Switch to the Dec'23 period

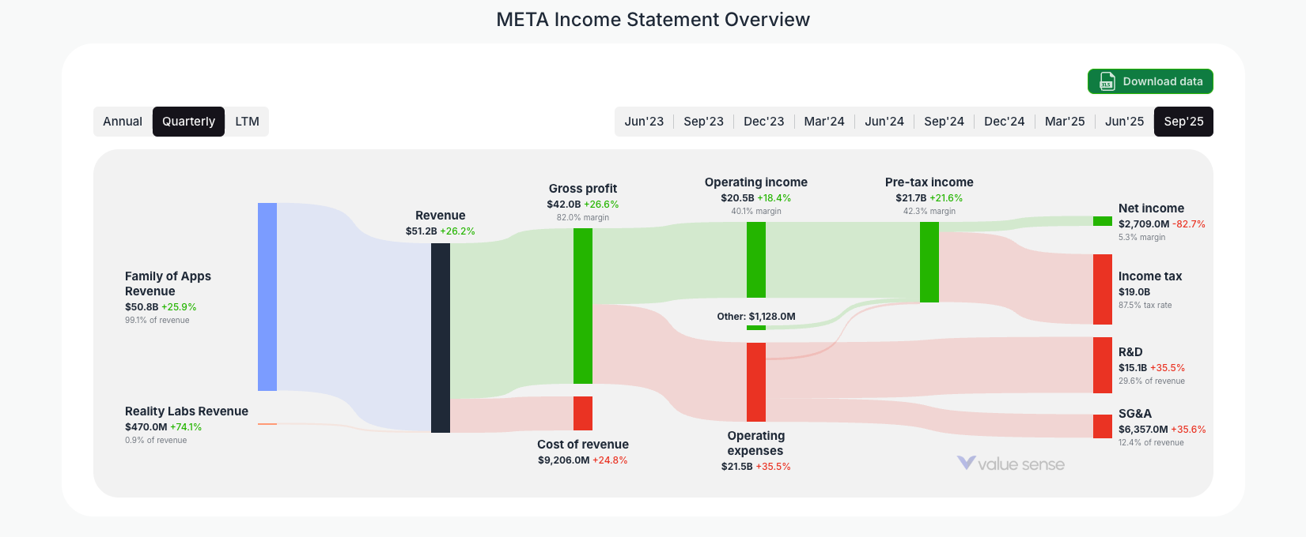[763, 121]
